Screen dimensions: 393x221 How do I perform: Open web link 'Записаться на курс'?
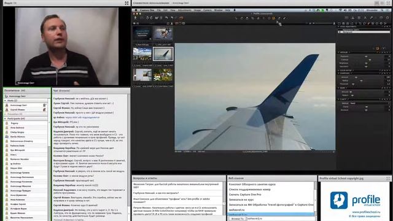241,200
